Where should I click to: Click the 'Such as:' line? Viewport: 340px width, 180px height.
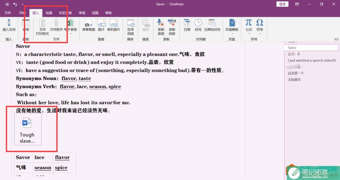tap(26, 95)
